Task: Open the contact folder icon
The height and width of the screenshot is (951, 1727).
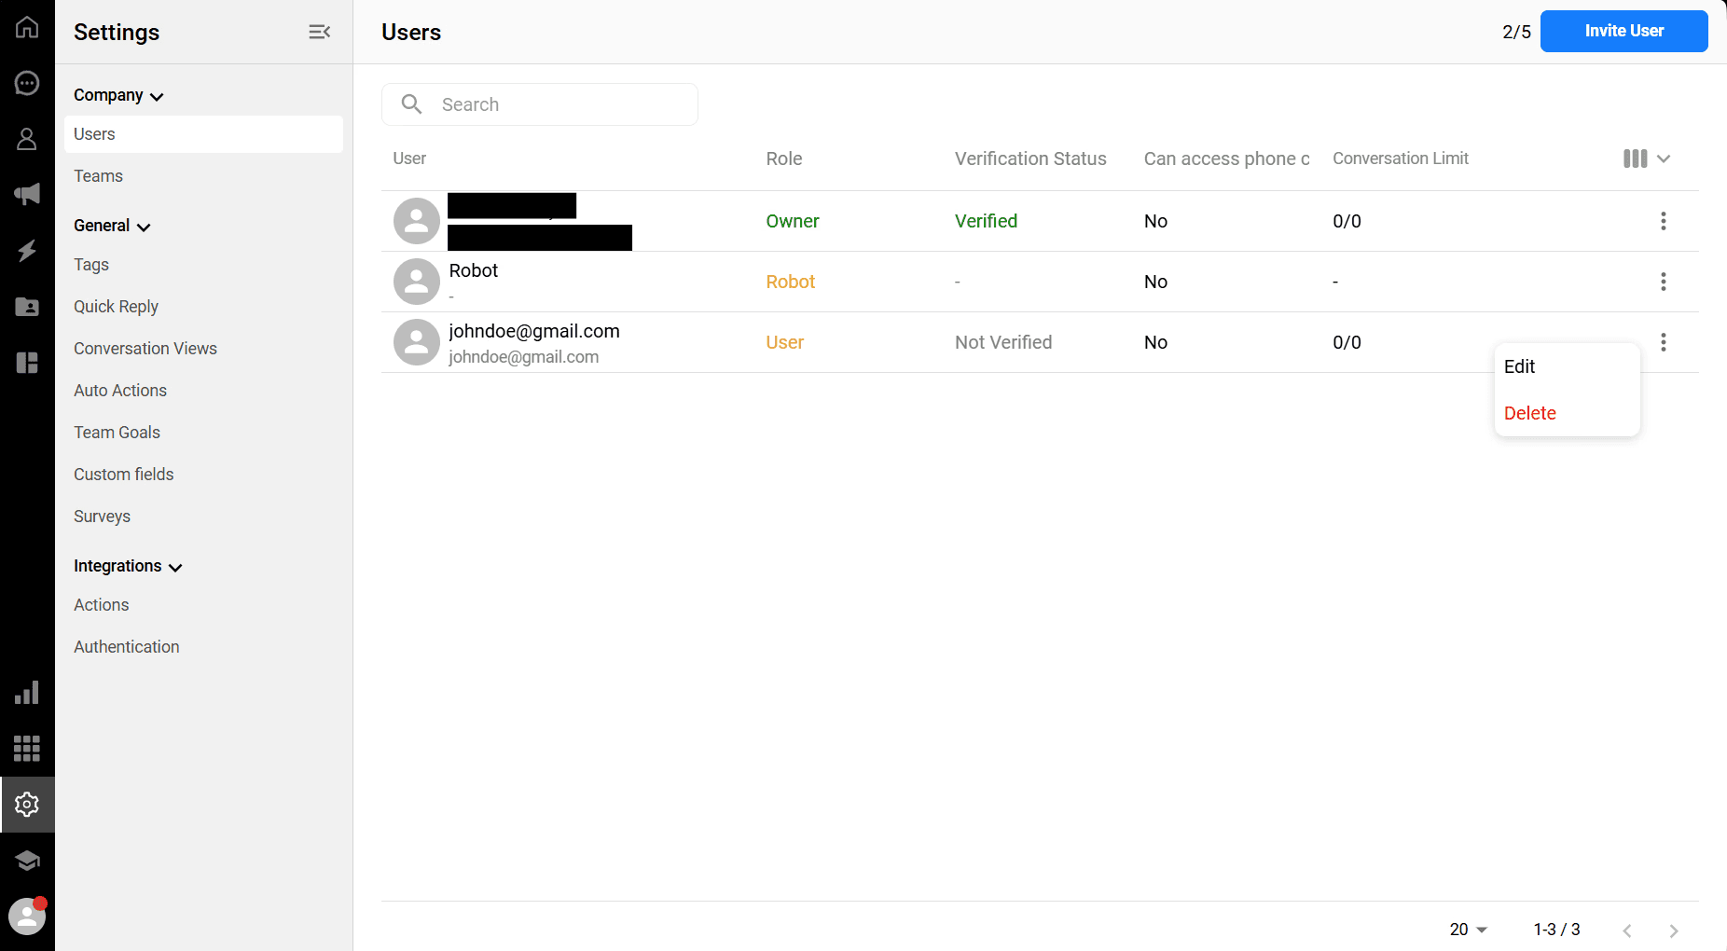Action: [27, 307]
